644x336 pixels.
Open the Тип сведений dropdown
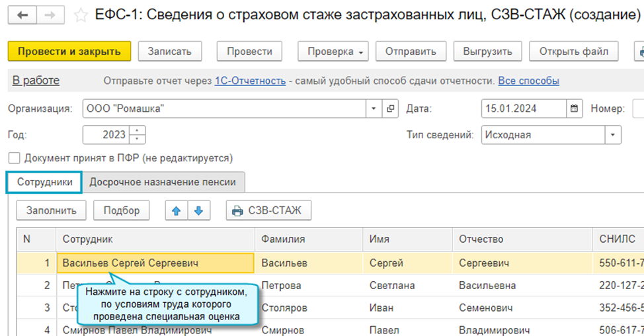[x=614, y=135]
